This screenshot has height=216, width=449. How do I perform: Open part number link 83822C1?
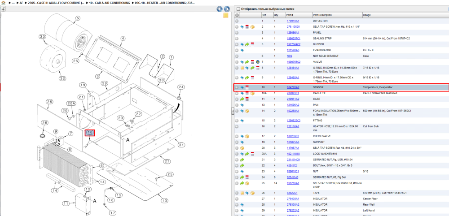tap(292, 193)
